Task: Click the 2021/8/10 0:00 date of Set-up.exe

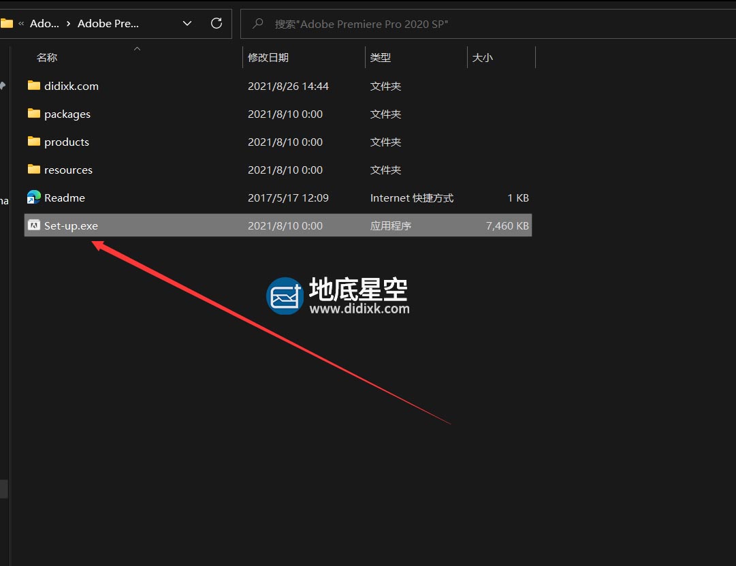Action: 285,226
